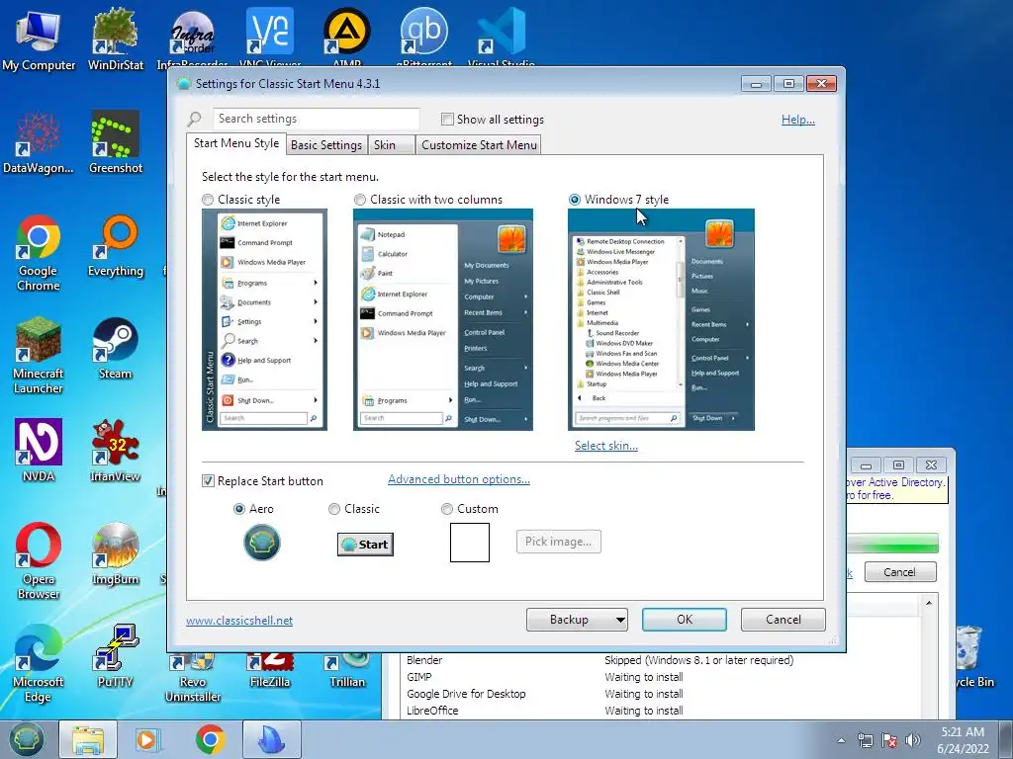Select Google Drive for Desktop installer row
This screenshot has width=1013, height=759.
[659, 694]
